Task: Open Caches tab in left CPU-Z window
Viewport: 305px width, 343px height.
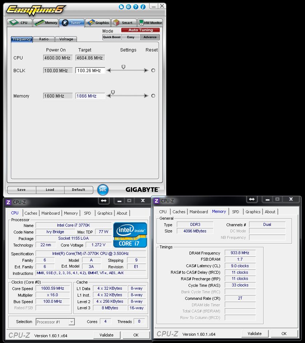Action: click(x=30, y=213)
